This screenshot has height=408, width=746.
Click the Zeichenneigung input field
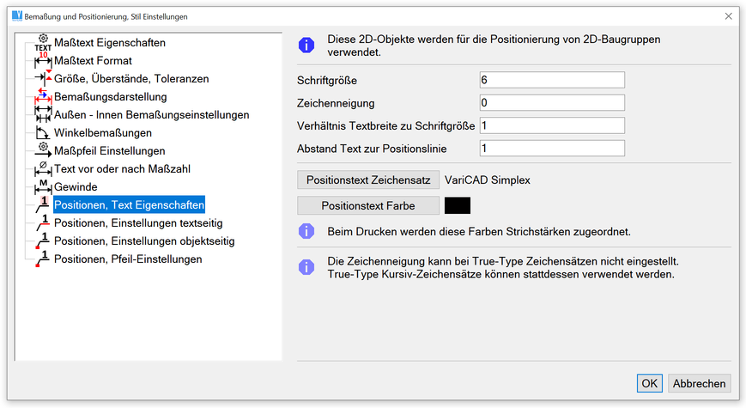click(552, 103)
